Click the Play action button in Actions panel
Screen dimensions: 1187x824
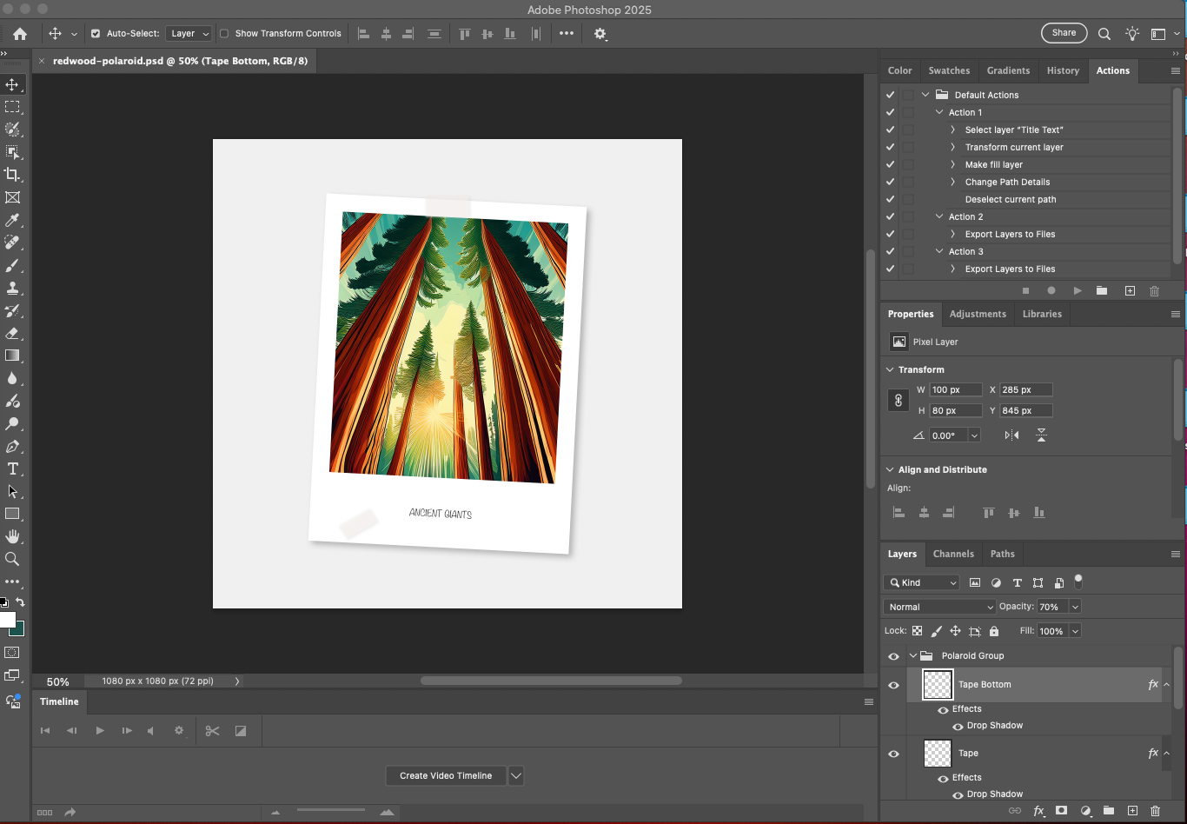click(x=1078, y=291)
